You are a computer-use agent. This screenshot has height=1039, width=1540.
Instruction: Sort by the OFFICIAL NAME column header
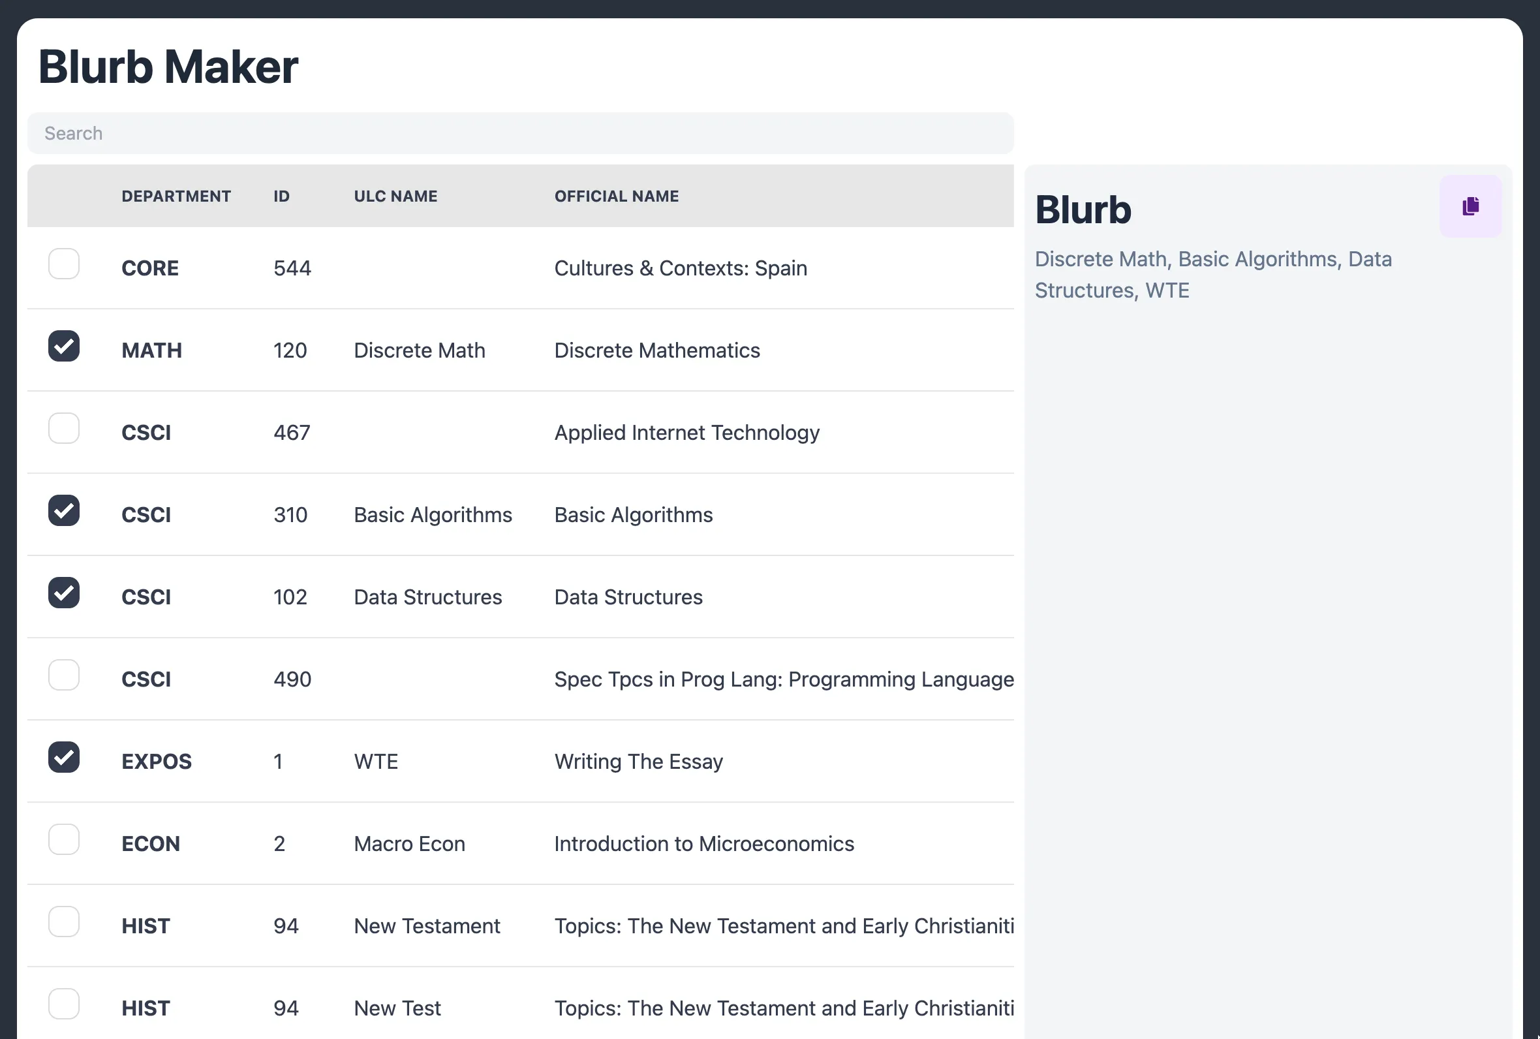(616, 196)
